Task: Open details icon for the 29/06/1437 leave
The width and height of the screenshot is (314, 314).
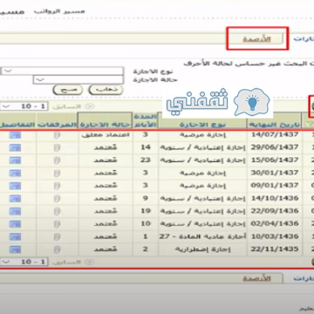Action: tap(15, 147)
